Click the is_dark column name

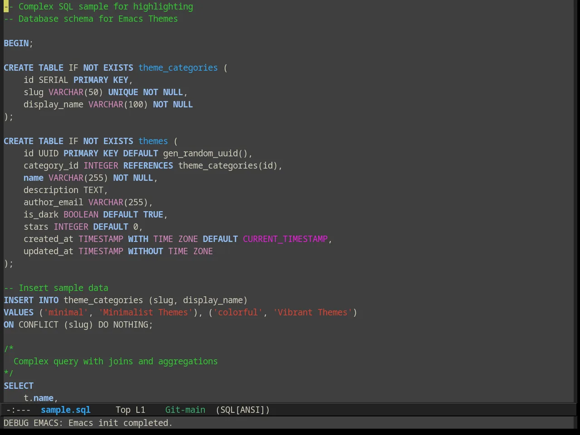[x=41, y=214]
